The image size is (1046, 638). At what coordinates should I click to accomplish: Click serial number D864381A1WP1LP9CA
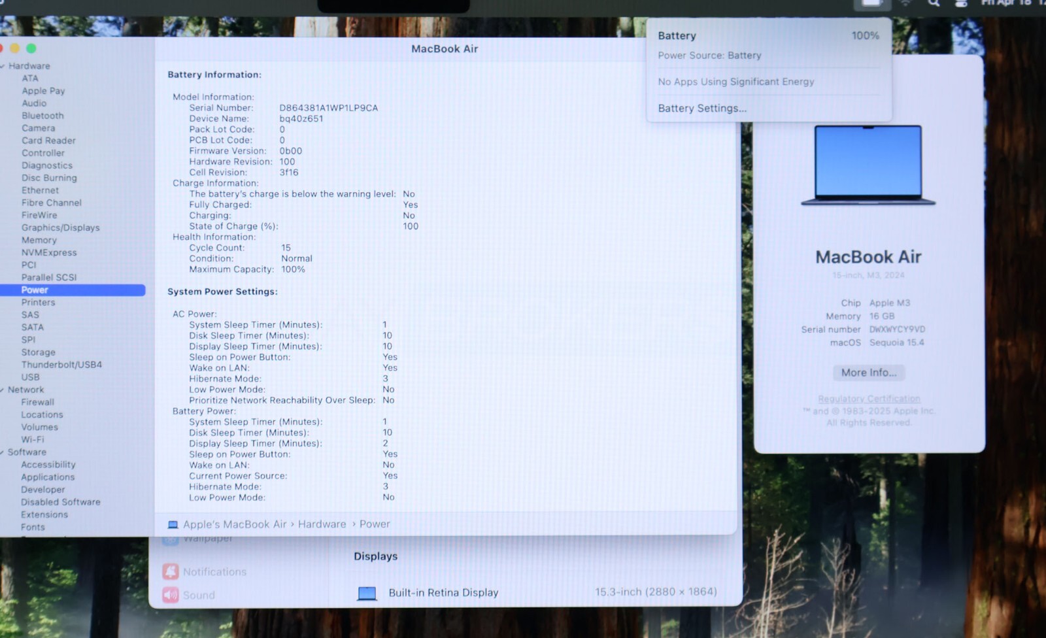click(x=328, y=108)
